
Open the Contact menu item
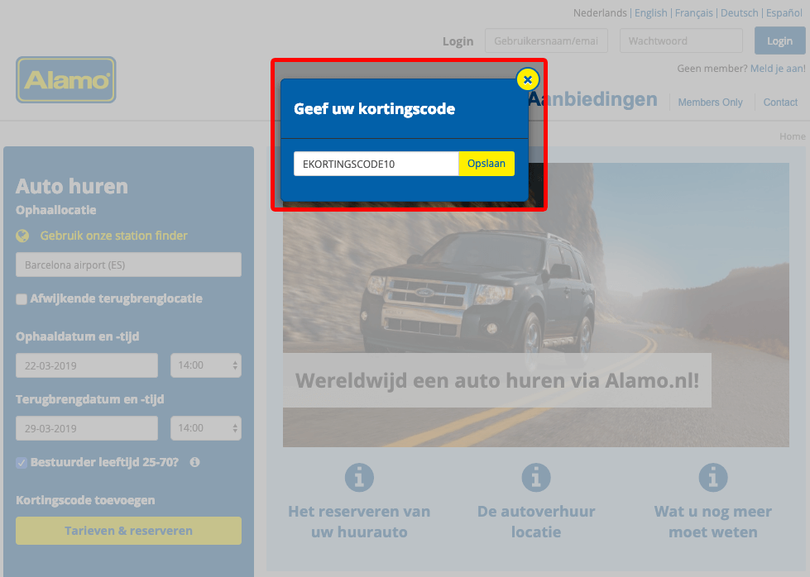coord(780,103)
